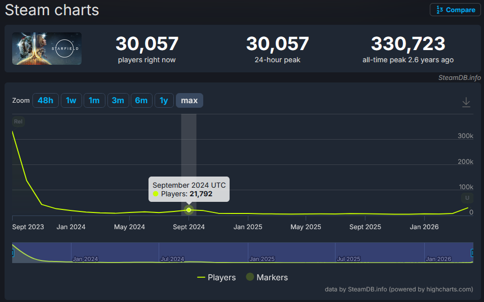
Task: Select the 1w zoom range
Action: click(x=71, y=101)
